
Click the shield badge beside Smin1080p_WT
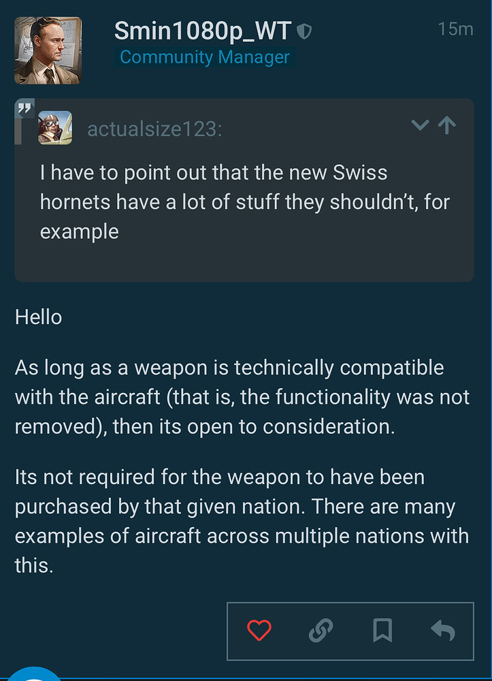tap(306, 31)
